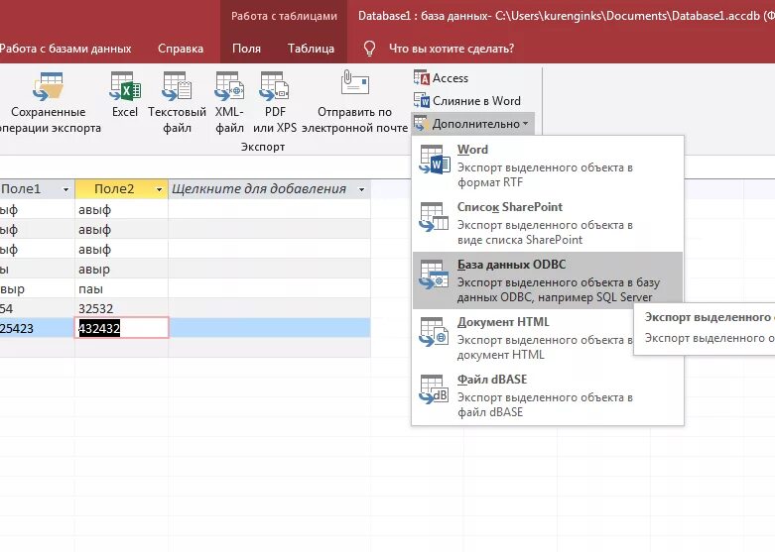This screenshot has width=775, height=552.
Task: Click the Access export button label
Action: [x=451, y=78]
